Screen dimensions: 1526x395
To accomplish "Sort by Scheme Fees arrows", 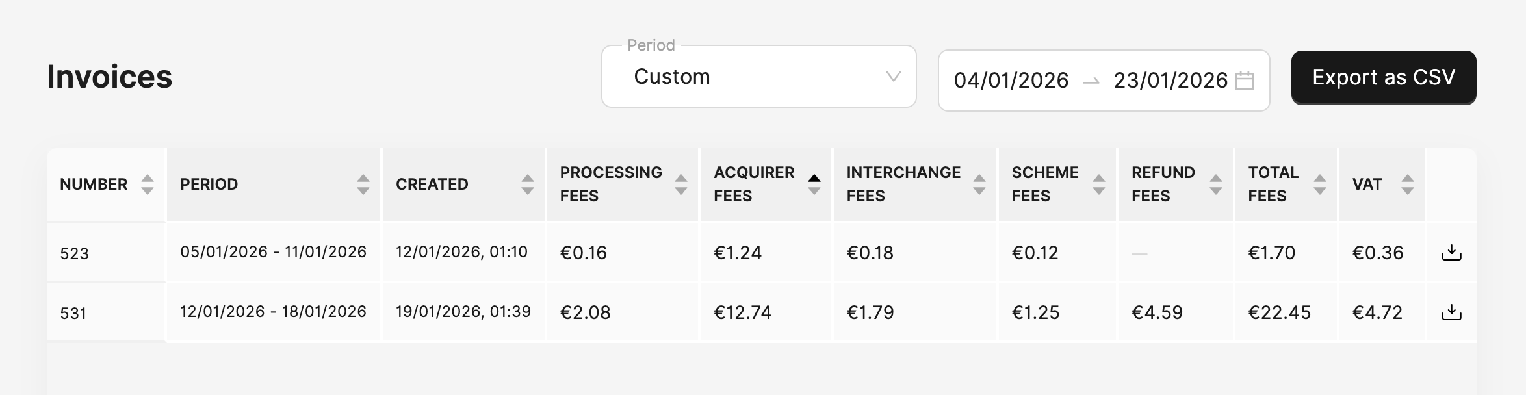I will (x=1099, y=185).
